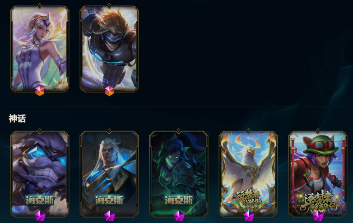Click the purple gem below the green-eyed woman card
The height and width of the screenshot is (223, 353).
179,216
